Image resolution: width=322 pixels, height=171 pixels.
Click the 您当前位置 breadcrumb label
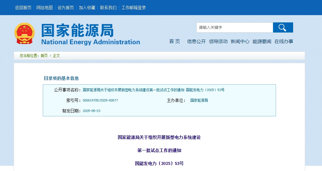(x=29, y=56)
